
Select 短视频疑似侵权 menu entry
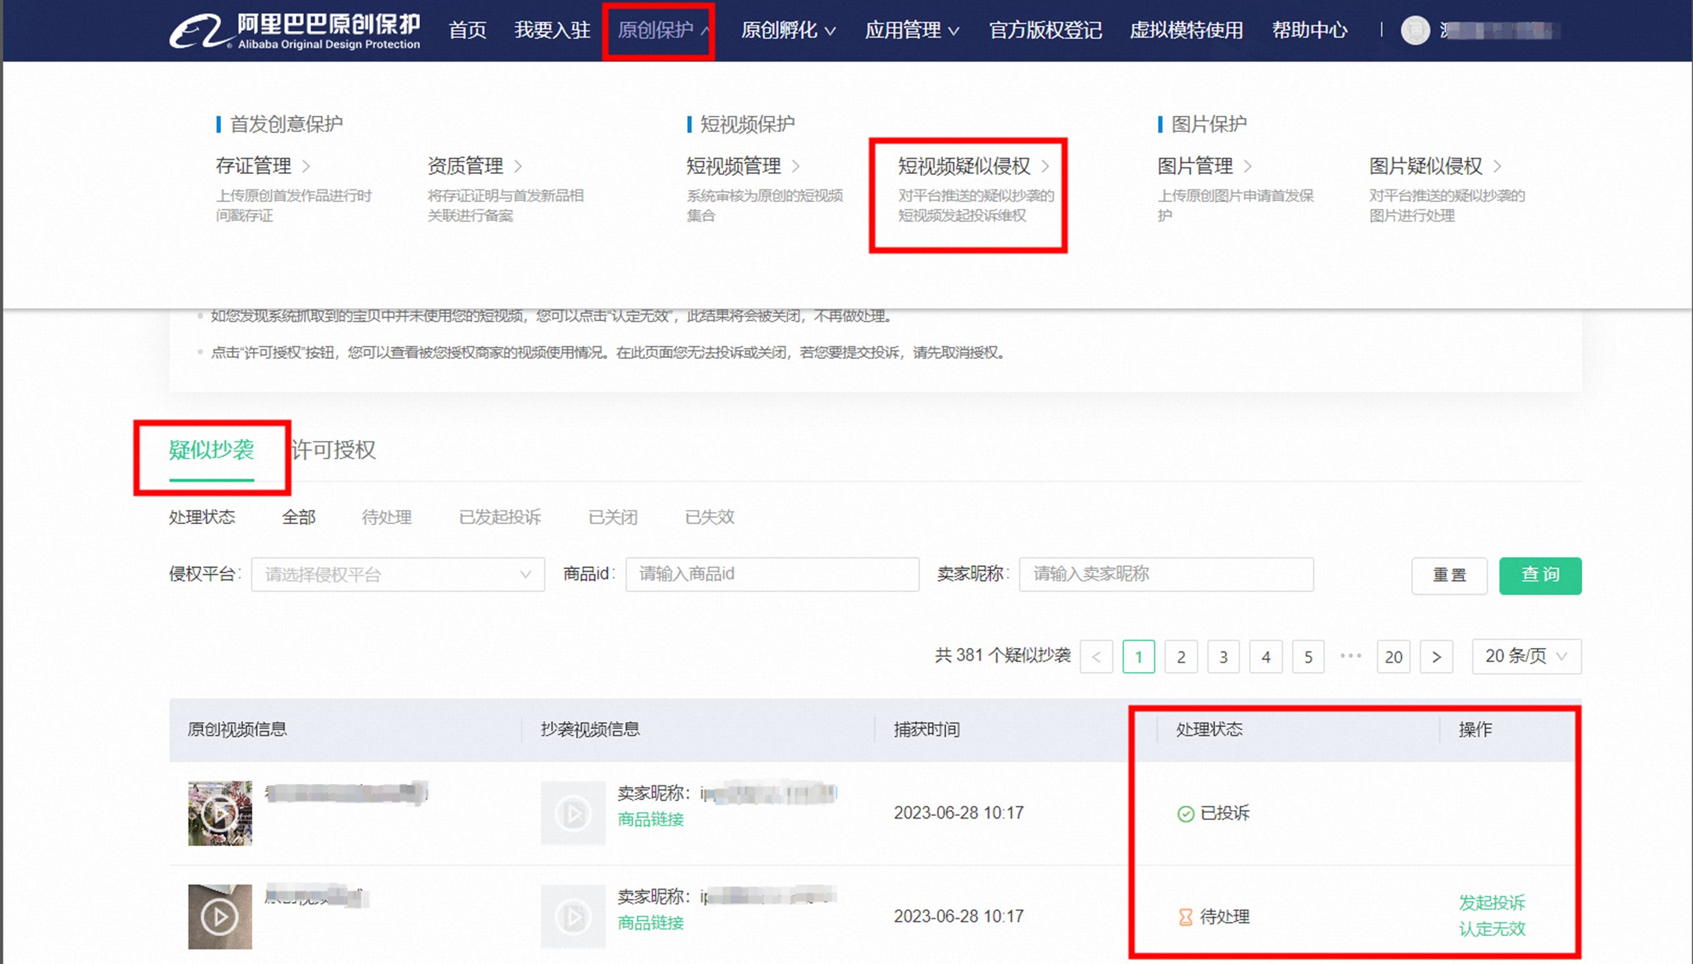click(x=964, y=166)
